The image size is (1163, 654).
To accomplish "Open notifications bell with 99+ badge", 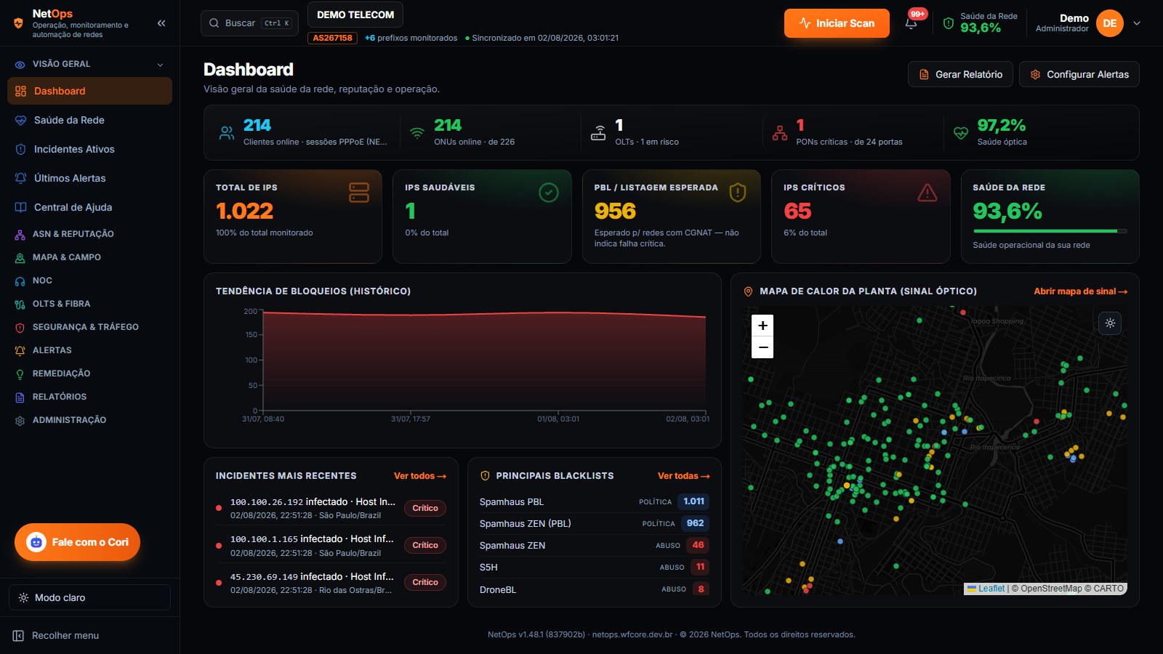I will click(912, 23).
